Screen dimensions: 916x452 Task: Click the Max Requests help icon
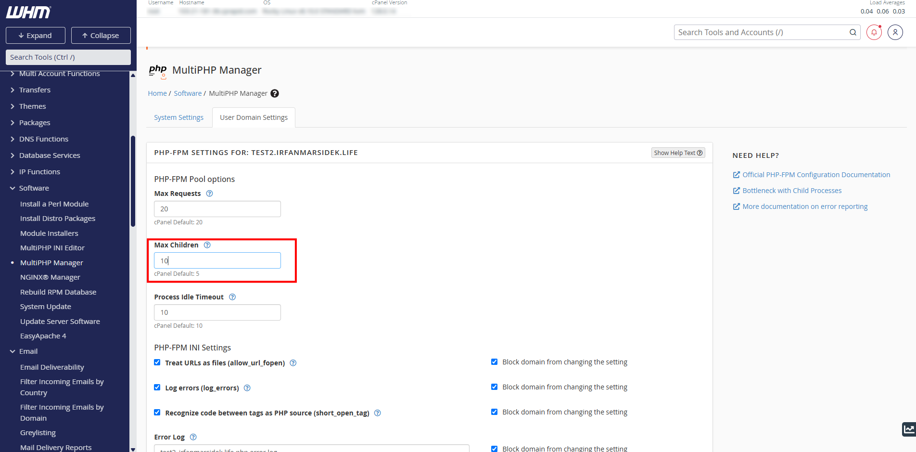[x=209, y=194]
